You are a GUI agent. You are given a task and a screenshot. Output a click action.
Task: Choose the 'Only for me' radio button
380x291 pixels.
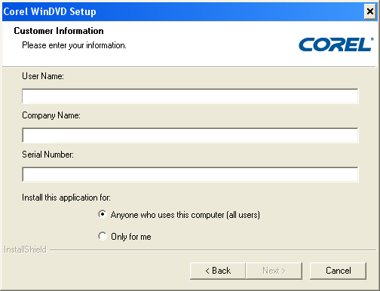103,236
